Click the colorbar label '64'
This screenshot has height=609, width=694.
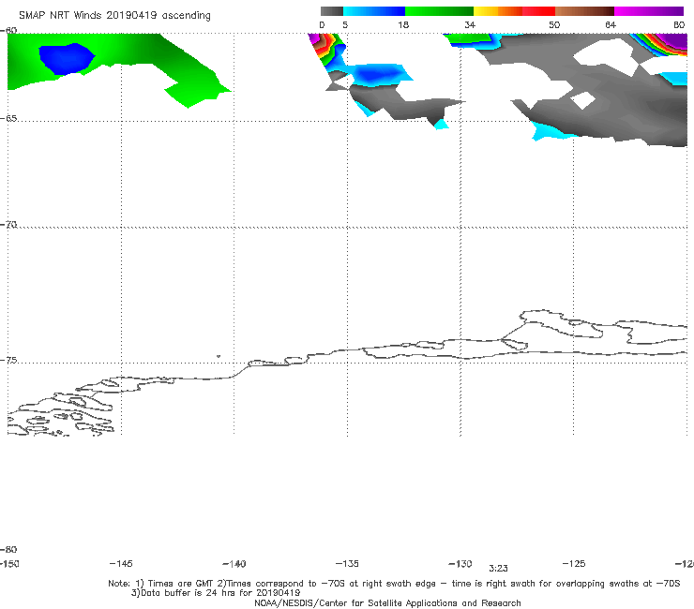coord(611,24)
